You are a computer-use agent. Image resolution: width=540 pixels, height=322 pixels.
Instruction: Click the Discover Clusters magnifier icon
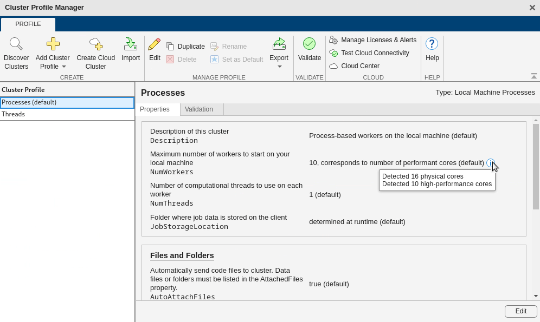pos(16,44)
